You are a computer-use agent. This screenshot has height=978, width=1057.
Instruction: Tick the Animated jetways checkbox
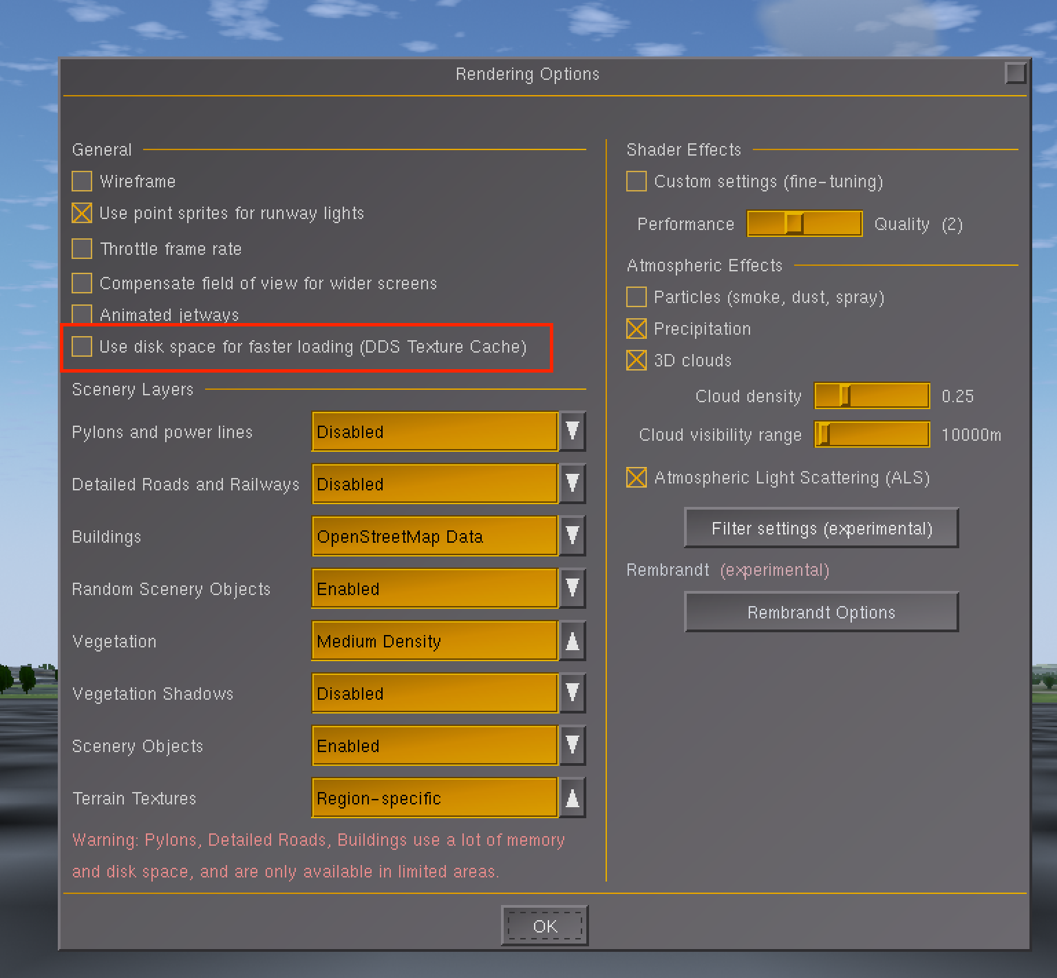click(82, 314)
